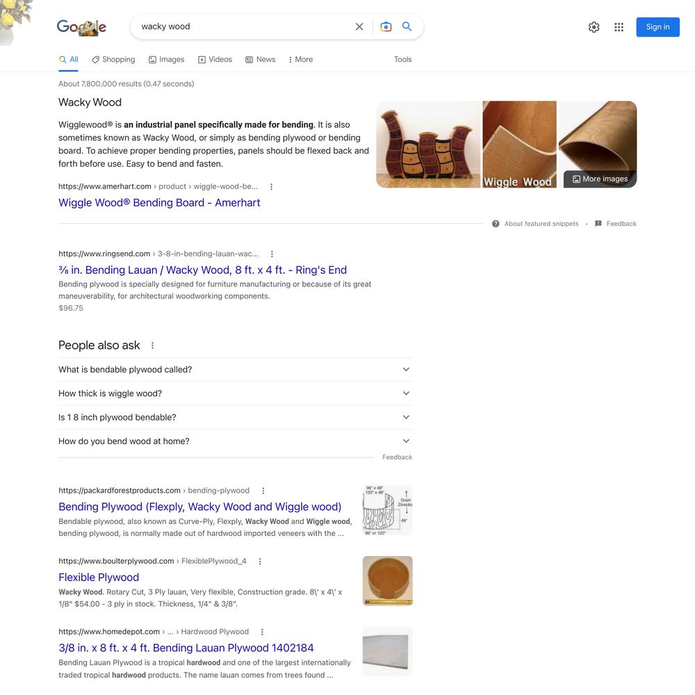695x695 pixels.
Task: Click the blue magnifier search icon
Action: [407, 26]
